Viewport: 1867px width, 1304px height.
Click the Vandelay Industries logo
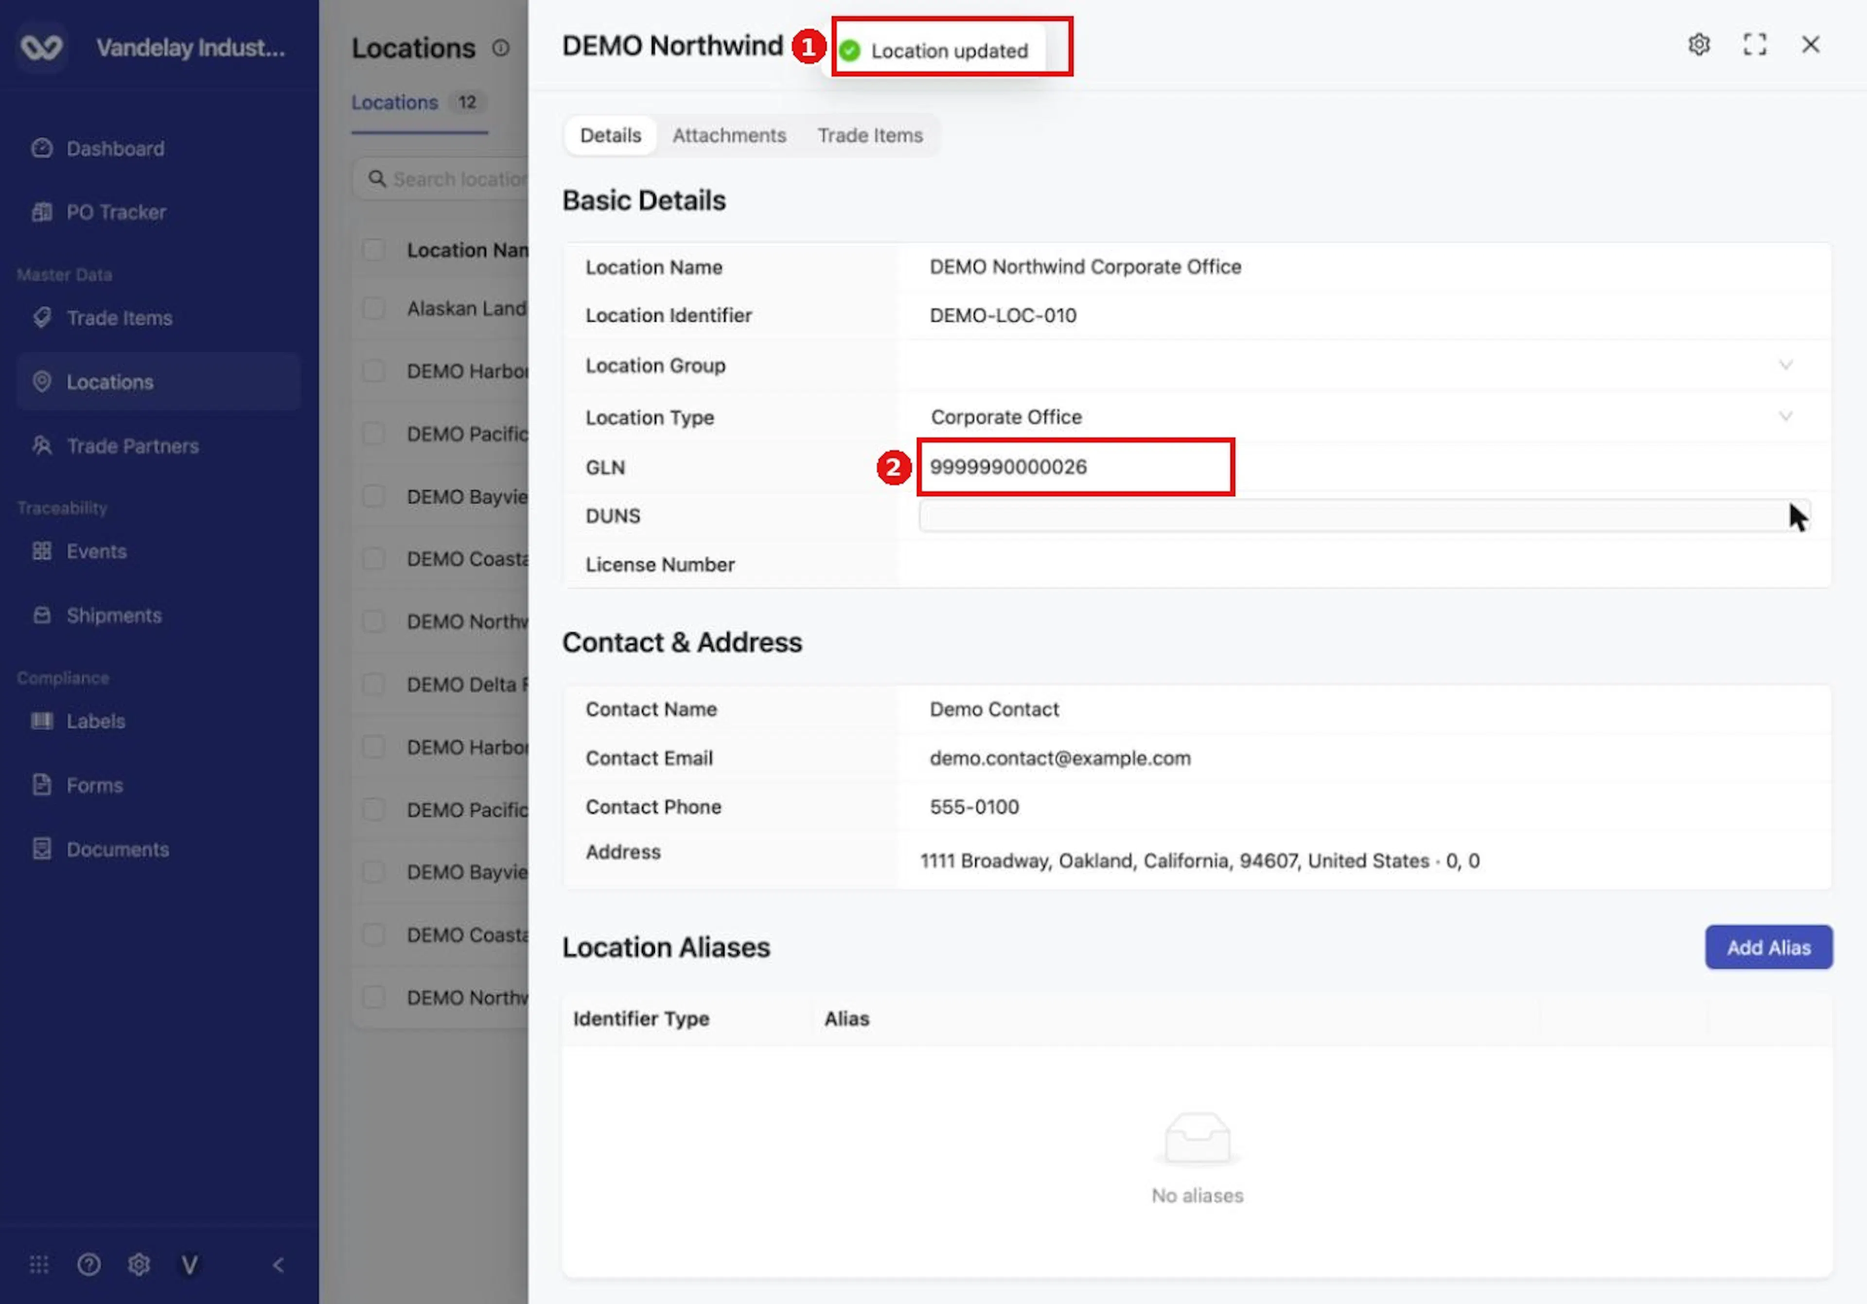[x=41, y=47]
